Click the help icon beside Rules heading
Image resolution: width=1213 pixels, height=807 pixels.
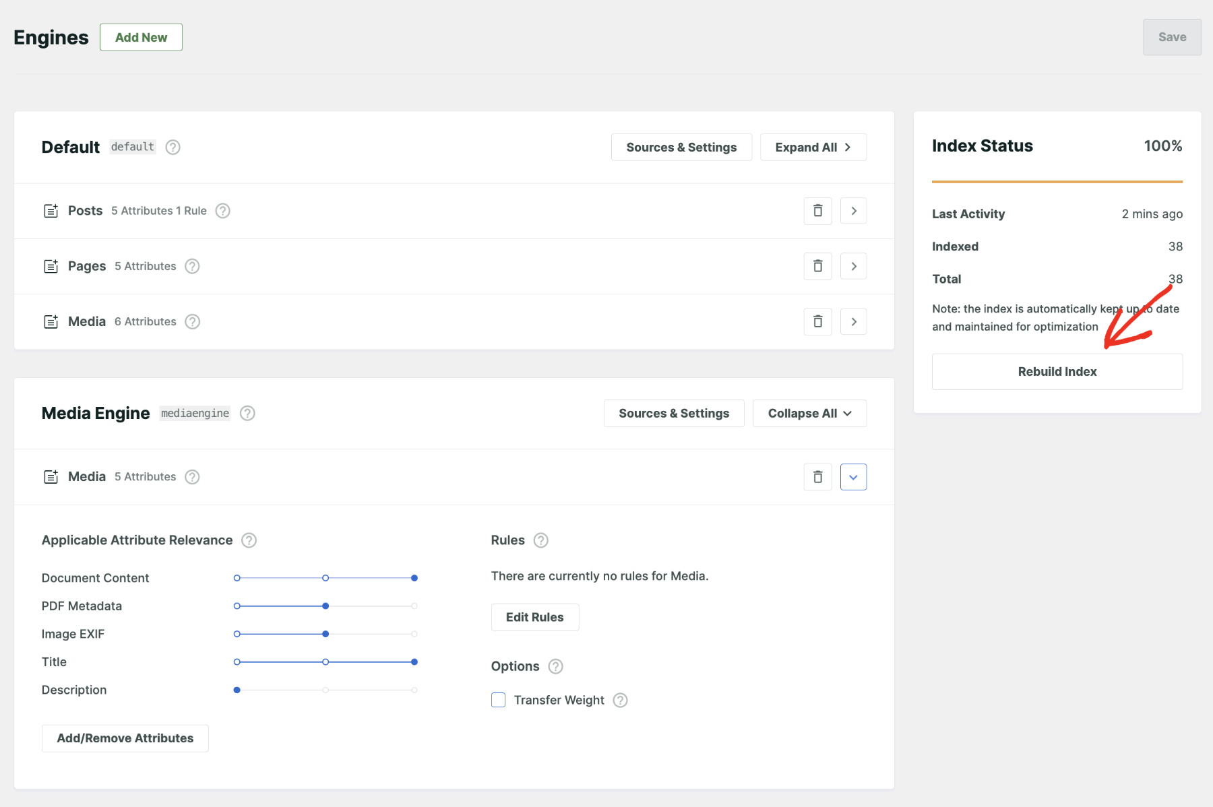pos(540,540)
